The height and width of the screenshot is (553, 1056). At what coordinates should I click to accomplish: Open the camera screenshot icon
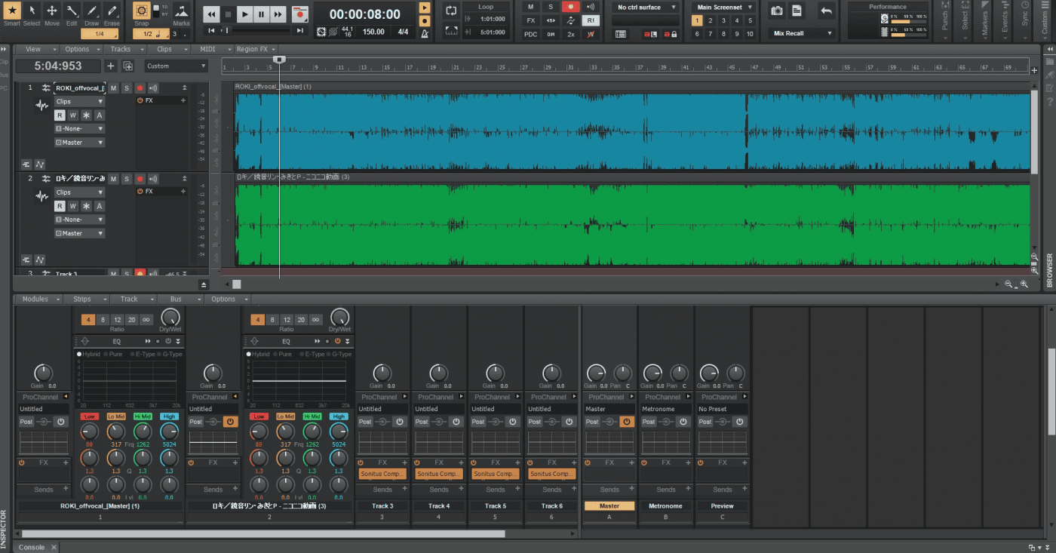coord(777,11)
